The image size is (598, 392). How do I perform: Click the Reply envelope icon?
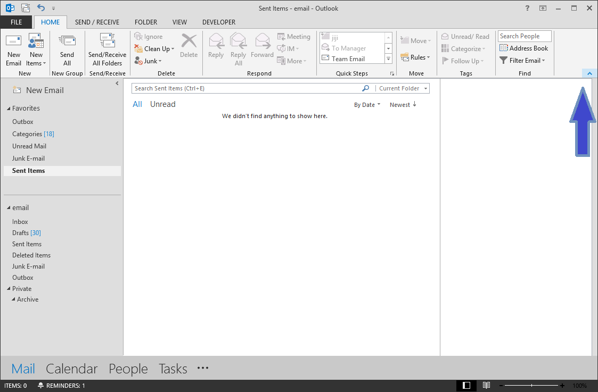[x=216, y=41]
